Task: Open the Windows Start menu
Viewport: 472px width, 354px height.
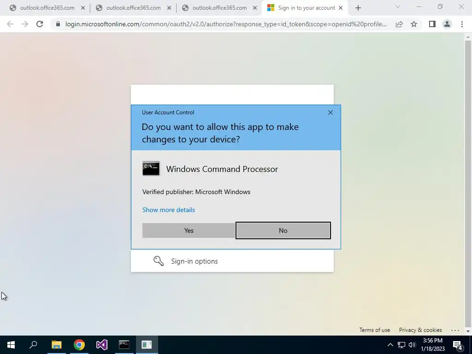Action: (x=11, y=345)
